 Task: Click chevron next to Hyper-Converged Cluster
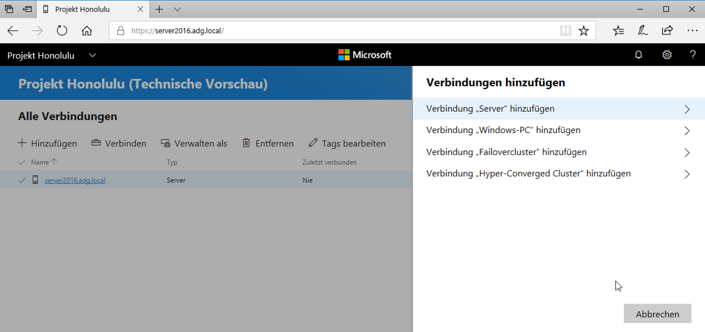[687, 174]
